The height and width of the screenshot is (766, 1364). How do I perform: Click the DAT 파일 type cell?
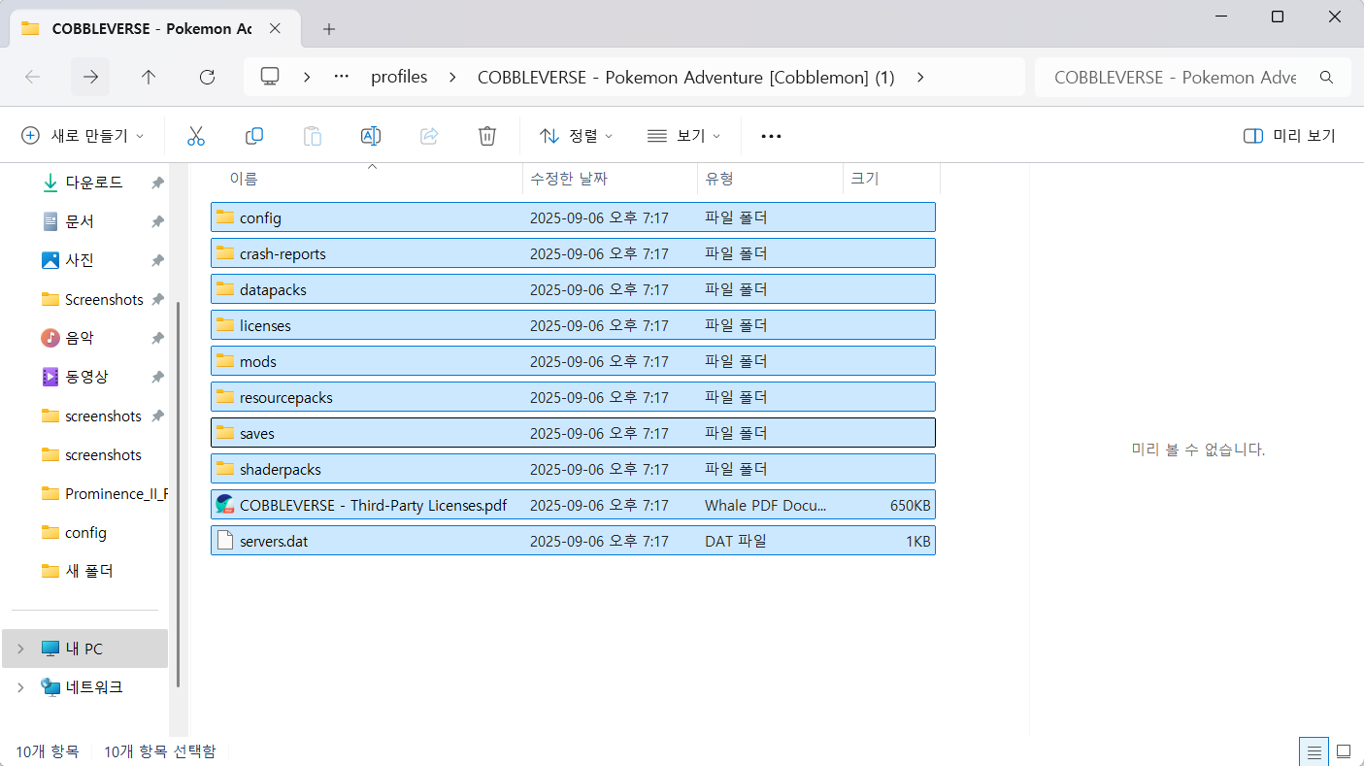click(736, 541)
